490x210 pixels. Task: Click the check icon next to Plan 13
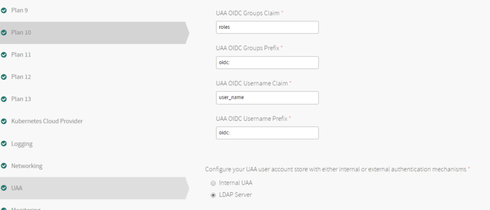[4, 99]
